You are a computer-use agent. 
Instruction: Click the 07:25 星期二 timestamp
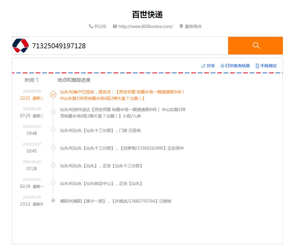point(32,116)
